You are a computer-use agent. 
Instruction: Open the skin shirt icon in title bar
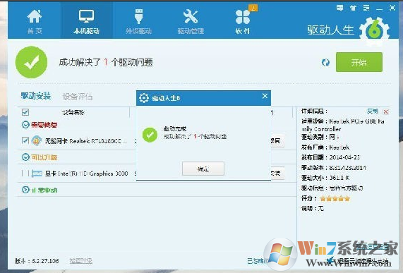[x=353, y=8]
